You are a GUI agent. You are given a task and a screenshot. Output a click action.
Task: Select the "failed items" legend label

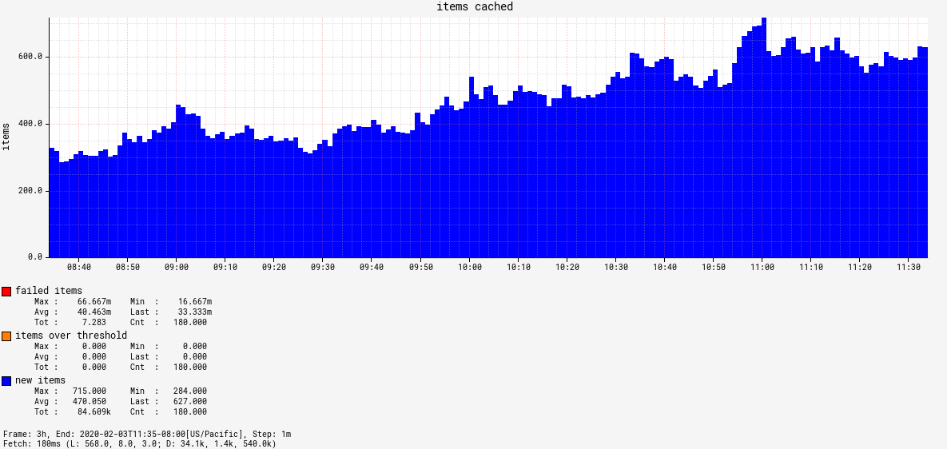click(x=48, y=291)
